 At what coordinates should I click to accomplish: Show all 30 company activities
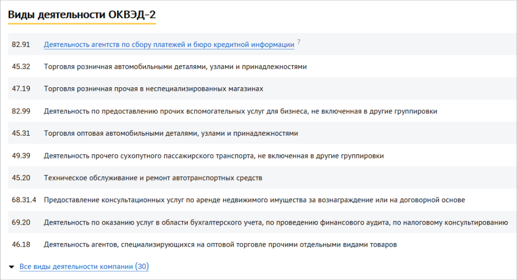[x=84, y=266]
